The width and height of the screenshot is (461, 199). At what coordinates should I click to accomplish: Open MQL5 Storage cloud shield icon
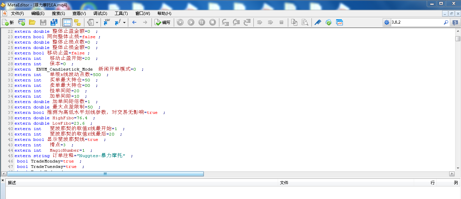(328, 22)
